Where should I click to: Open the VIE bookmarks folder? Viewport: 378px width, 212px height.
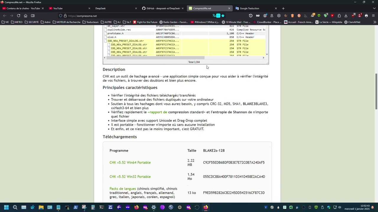(x=5, y=22)
